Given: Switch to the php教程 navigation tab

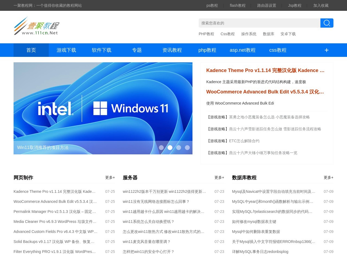Looking at the screenshot, I should (207, 50).
